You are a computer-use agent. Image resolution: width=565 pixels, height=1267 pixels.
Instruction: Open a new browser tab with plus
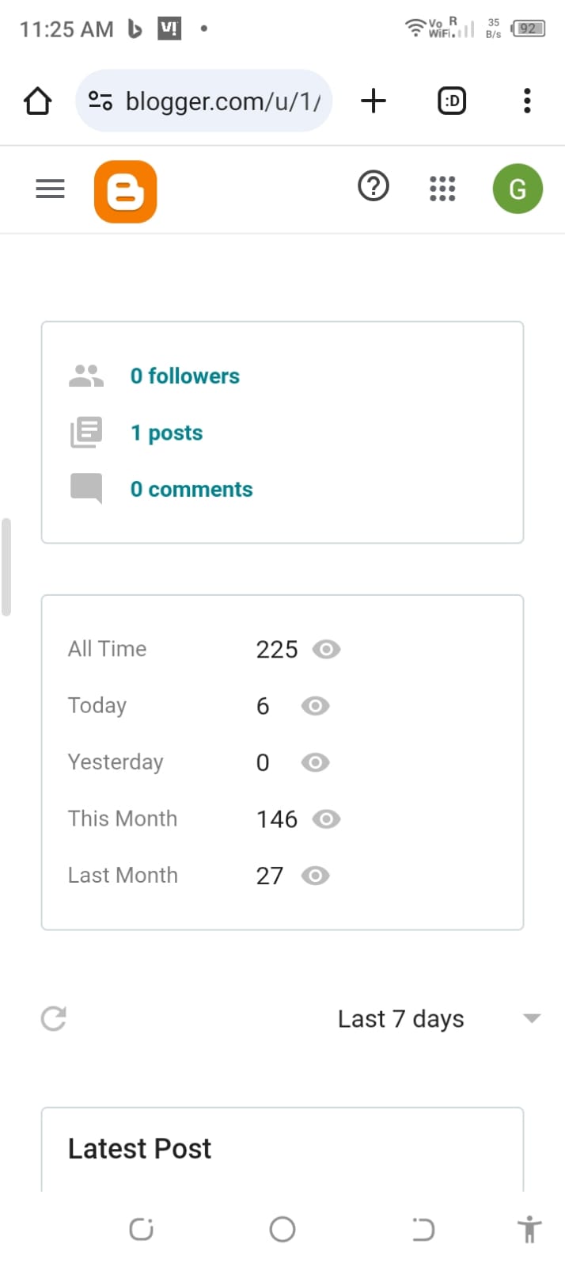[x=373, y=101]
